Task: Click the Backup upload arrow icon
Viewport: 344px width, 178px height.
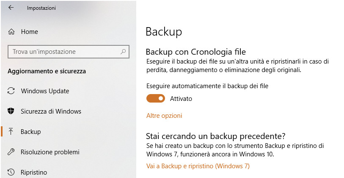Action: point(11,132)
